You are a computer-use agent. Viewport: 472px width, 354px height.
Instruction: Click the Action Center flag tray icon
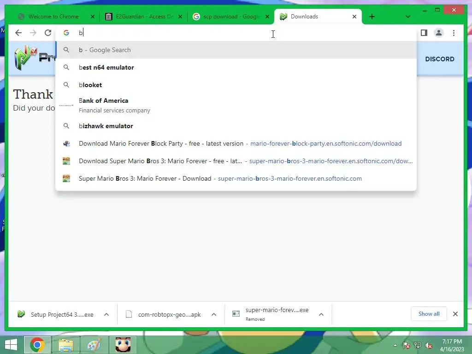tap(406, 345)
